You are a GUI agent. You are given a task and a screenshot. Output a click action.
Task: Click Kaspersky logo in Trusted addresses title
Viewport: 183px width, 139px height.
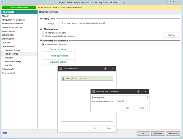click(x=60, y=69)
